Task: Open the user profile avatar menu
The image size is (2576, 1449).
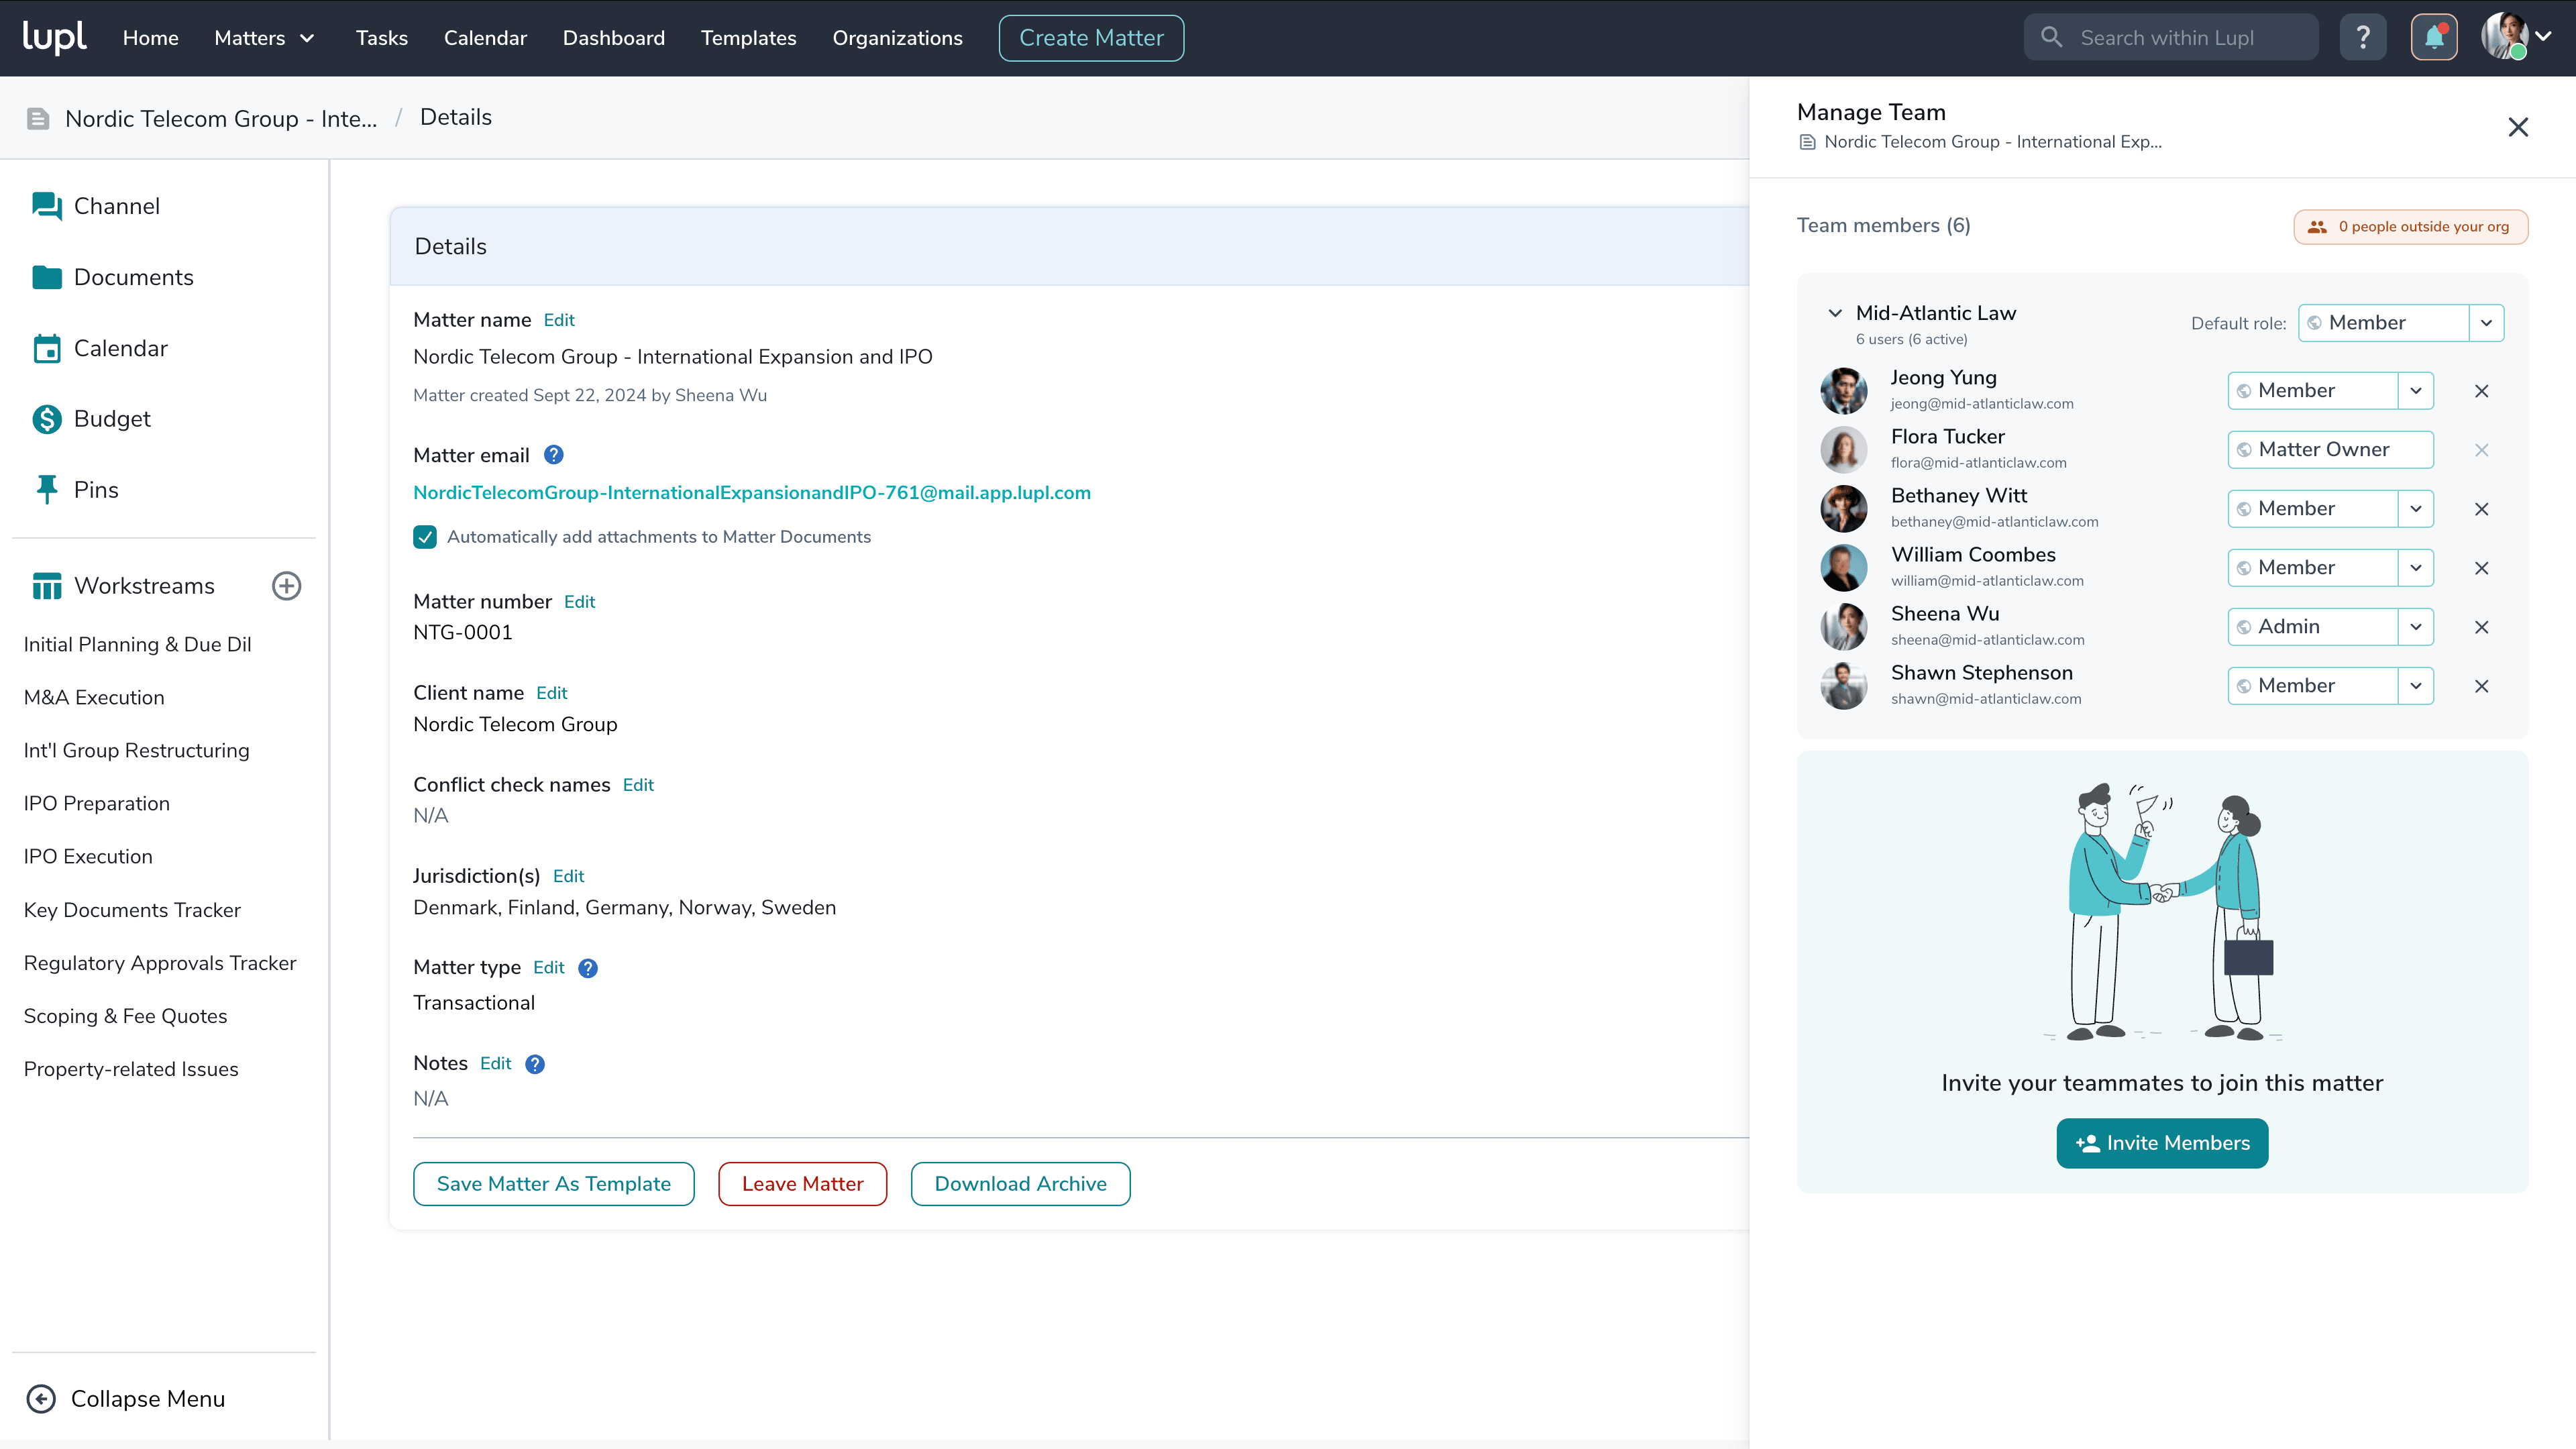Action: [x=2504, y=37]
